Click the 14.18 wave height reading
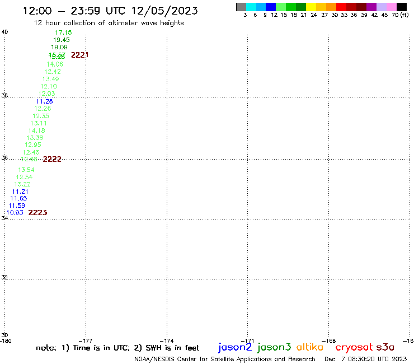Image resolution: width=414 pixels, height=364 pixels. (x=37, y=130)
